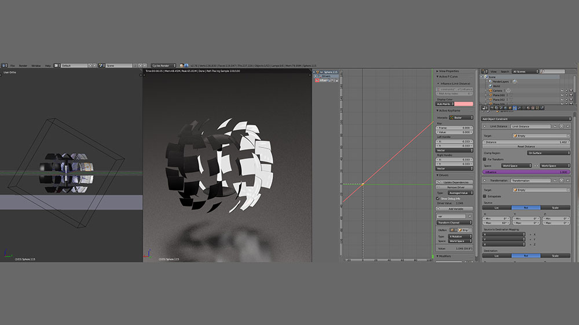This screenshot has height=325, width=579.
Task: Enable the For Transform checkbox
Action: coord(485,160)
